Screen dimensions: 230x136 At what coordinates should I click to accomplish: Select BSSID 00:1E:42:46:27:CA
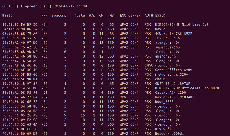pos(20,97)
